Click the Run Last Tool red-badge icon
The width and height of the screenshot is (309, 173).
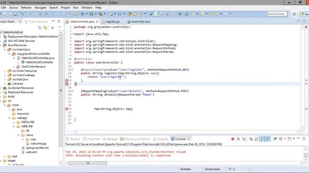point(100,14)
